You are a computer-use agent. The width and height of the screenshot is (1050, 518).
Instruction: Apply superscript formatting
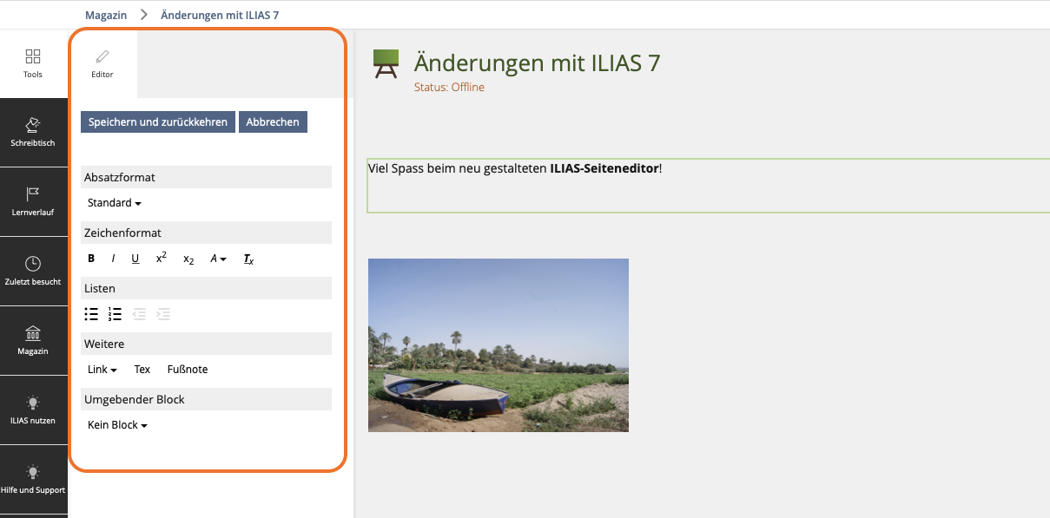[x=161, y=258]
